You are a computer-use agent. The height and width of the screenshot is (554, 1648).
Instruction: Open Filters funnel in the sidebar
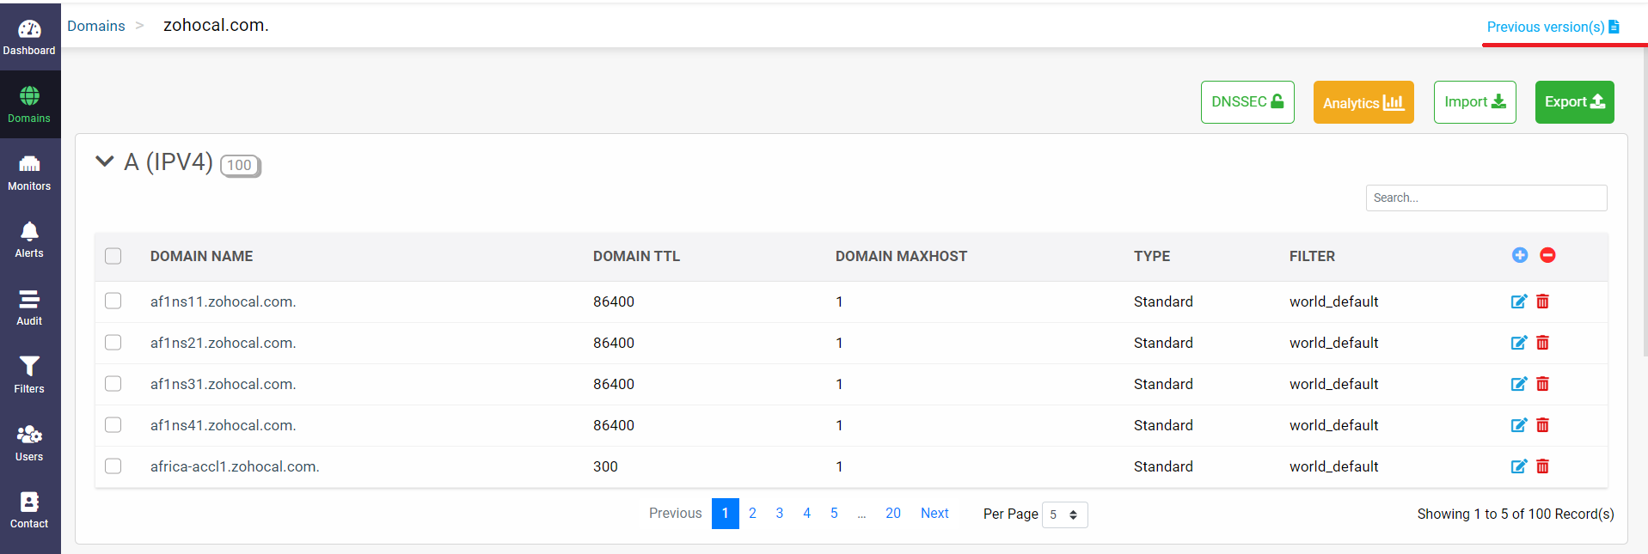(29, 375)
